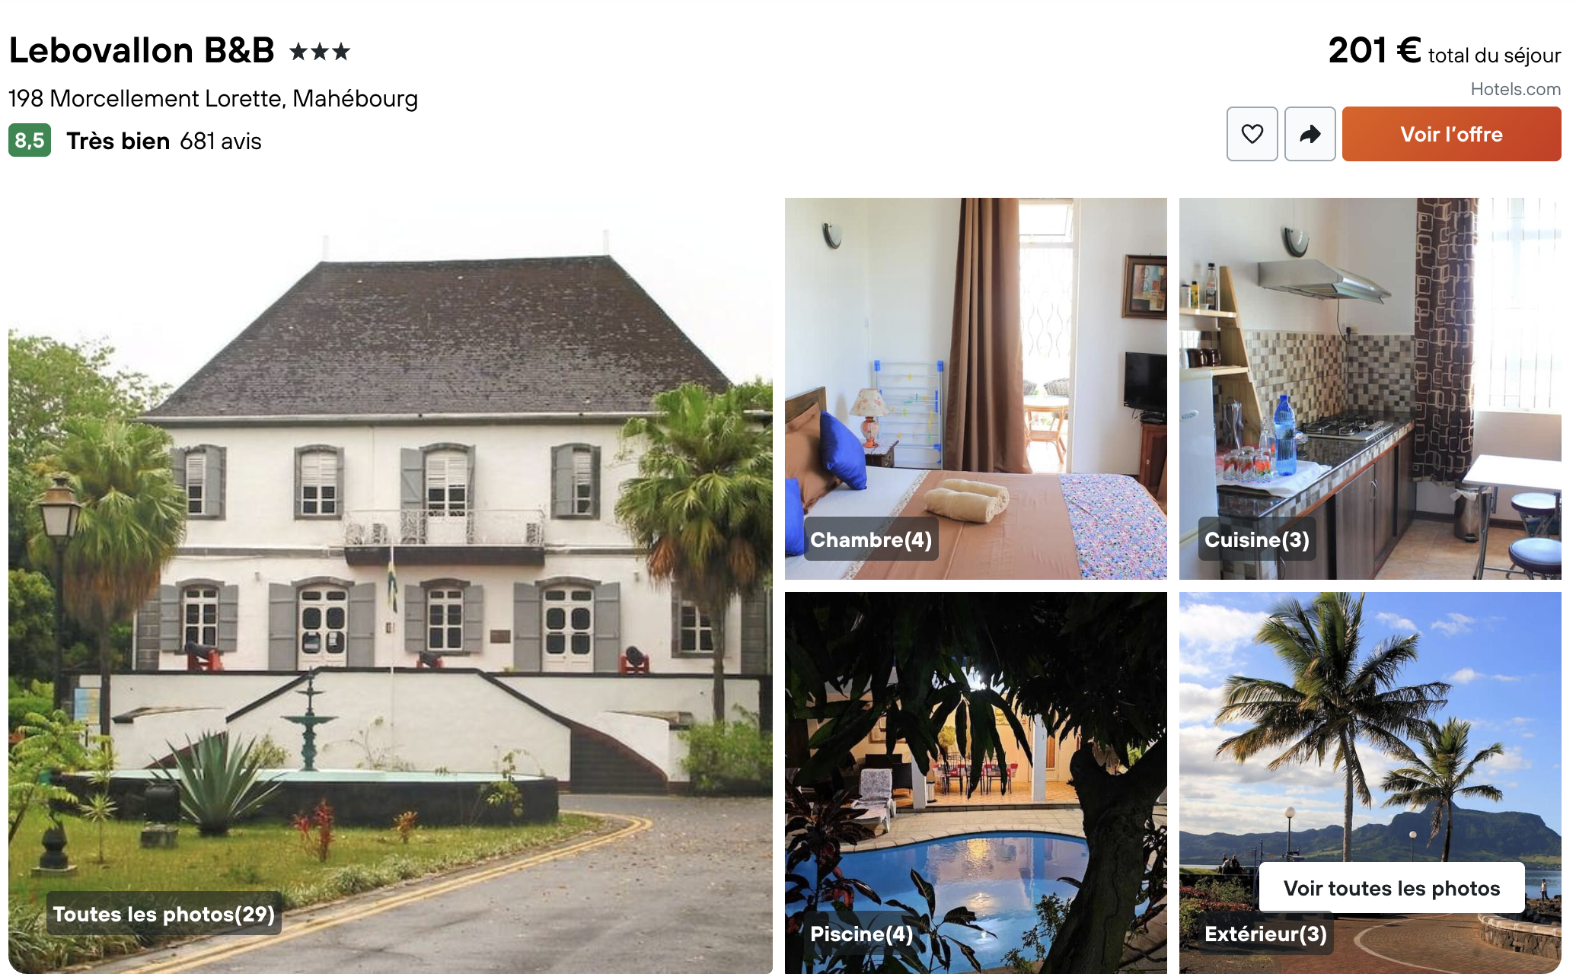Open the Chambre(4) photo thumbnail
The width and height of the screenshot is (1576, 980).
tap(975, 389)
